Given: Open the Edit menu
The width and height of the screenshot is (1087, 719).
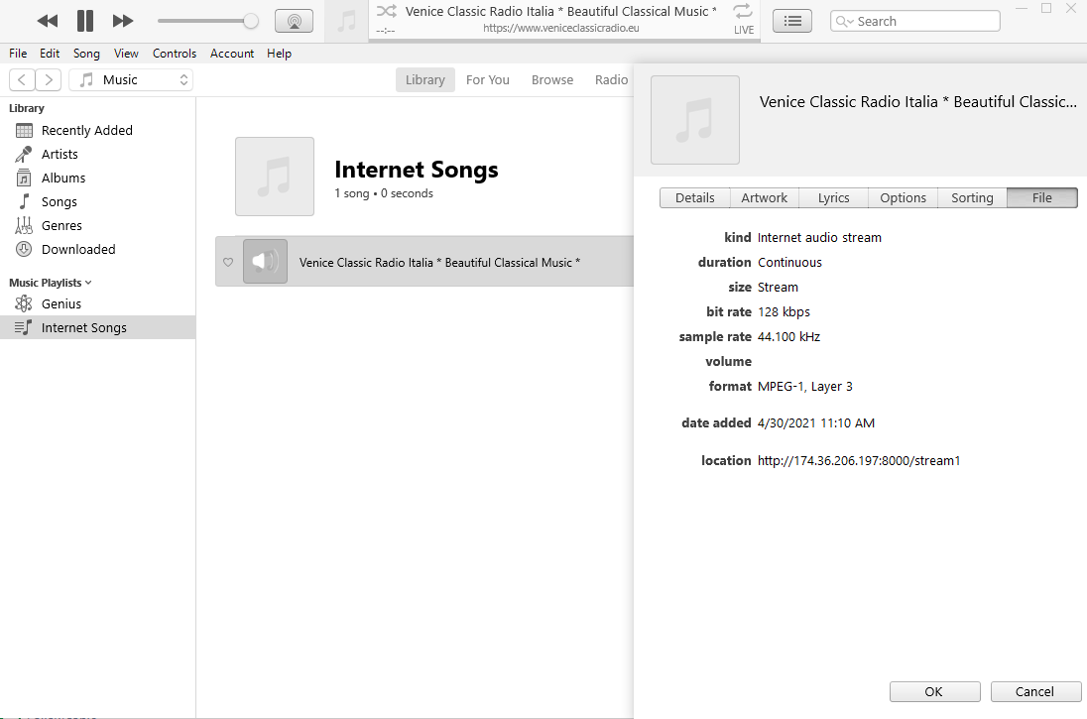Looking at the screenshot, I should (x=50, y=54).
